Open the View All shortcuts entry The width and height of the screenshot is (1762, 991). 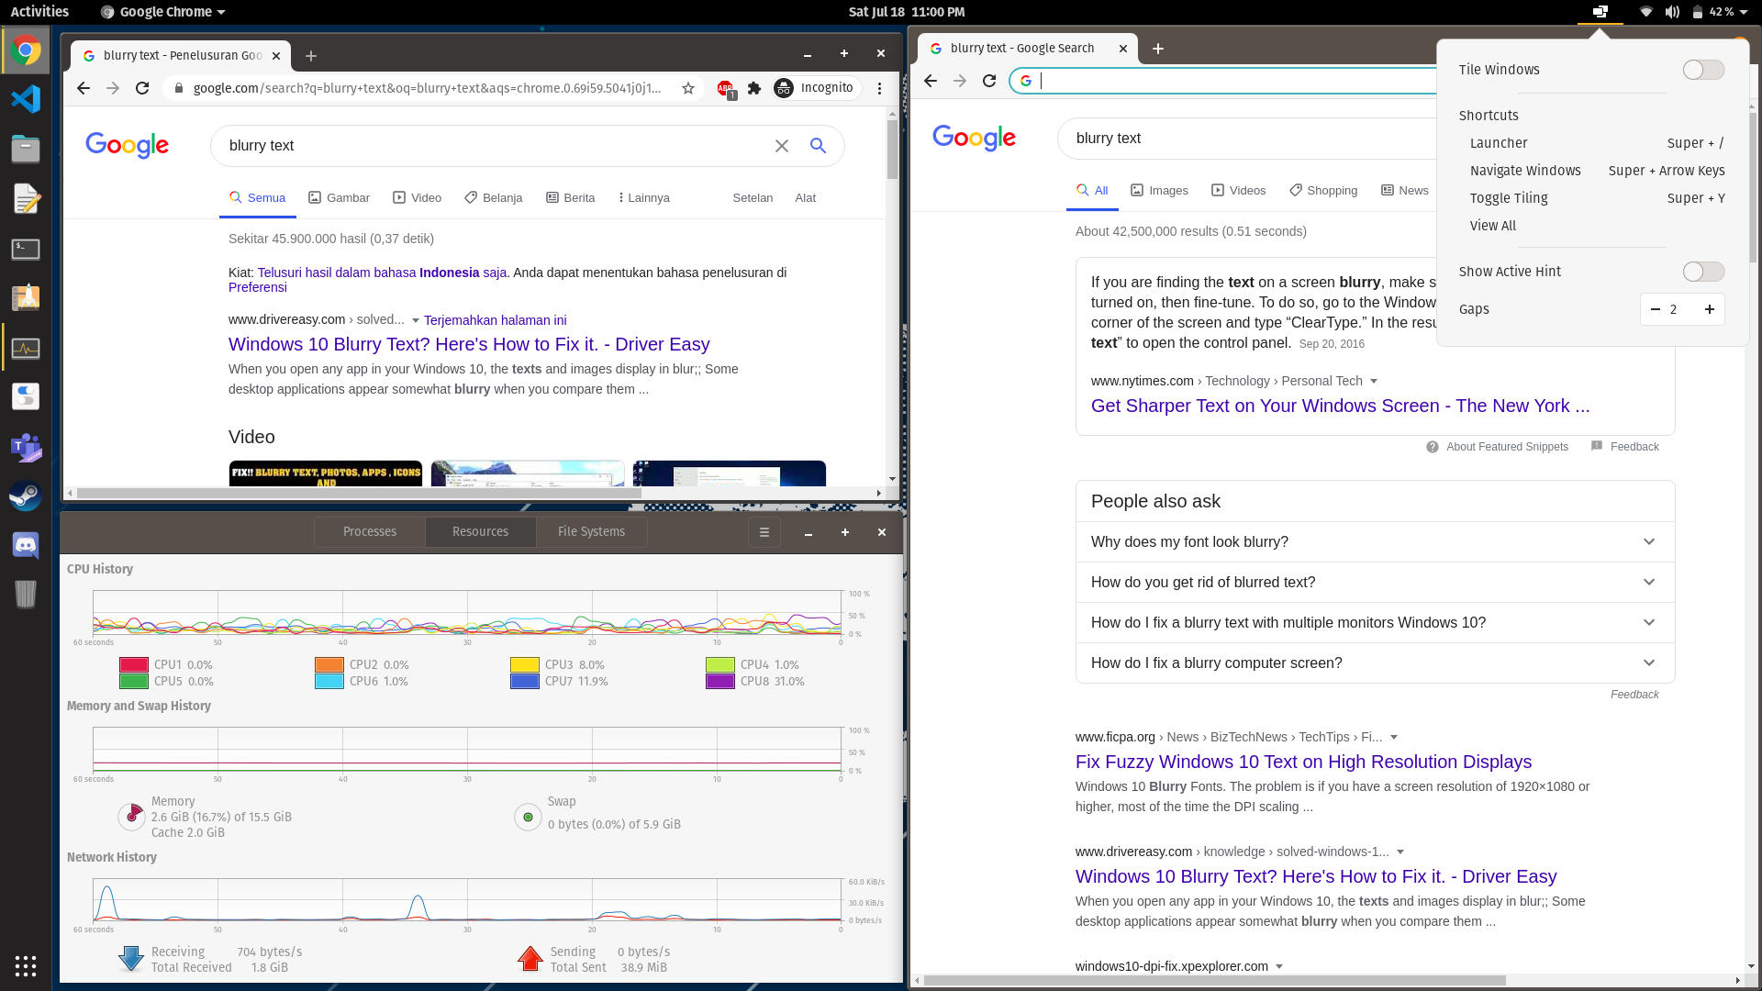pyautogui.click(x=1493, y=226)
